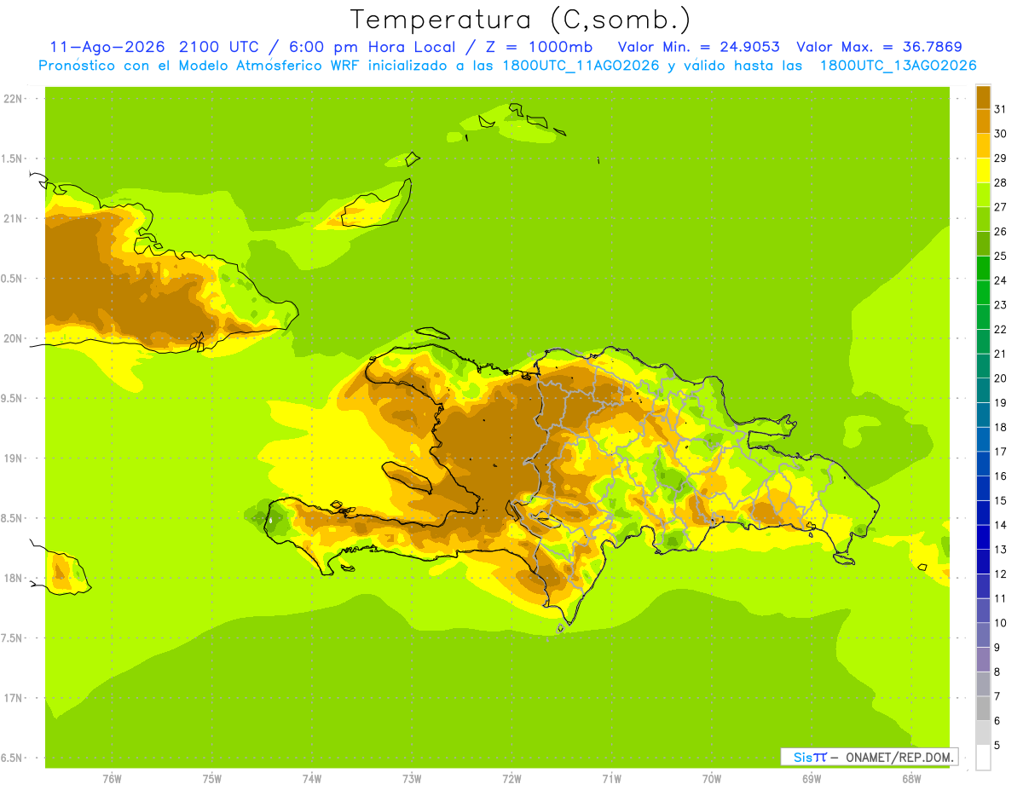The image size is (1023, 790).
Task: Click the white legend swatch below 5
Action: click(983, 757)
